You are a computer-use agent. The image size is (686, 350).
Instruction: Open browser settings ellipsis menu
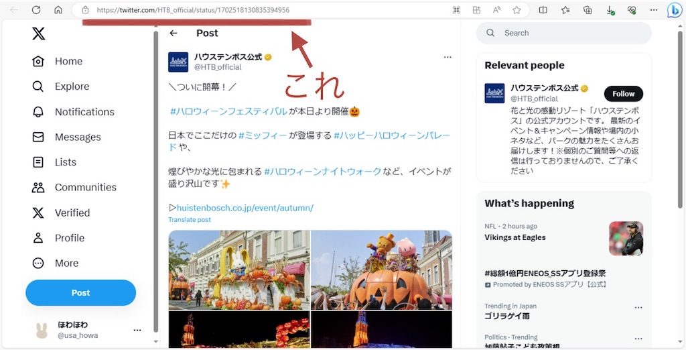click(x=654, y=10)
